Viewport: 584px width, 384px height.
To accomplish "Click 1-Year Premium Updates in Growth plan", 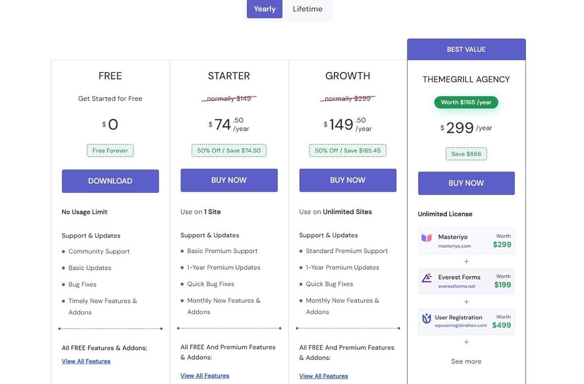I will point(343,267).
